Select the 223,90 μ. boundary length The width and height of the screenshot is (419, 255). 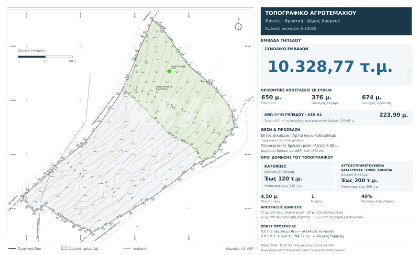[393, 115]
